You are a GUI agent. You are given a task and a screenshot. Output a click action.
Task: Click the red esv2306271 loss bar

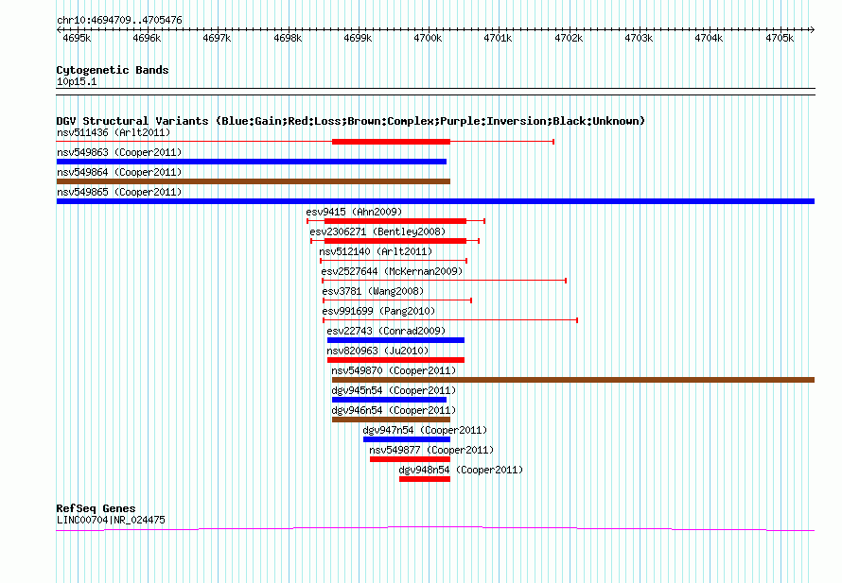[x=395, y=241]
